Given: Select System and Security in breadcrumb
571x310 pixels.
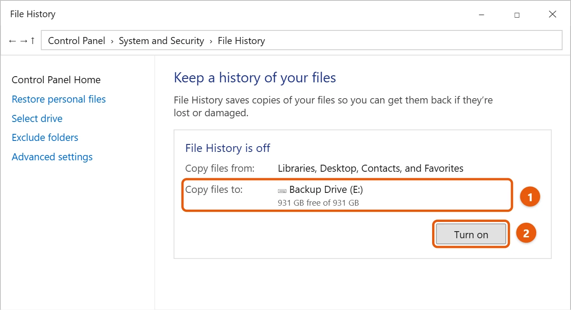Looking at the screenshot, I should [x=161, y=41].
